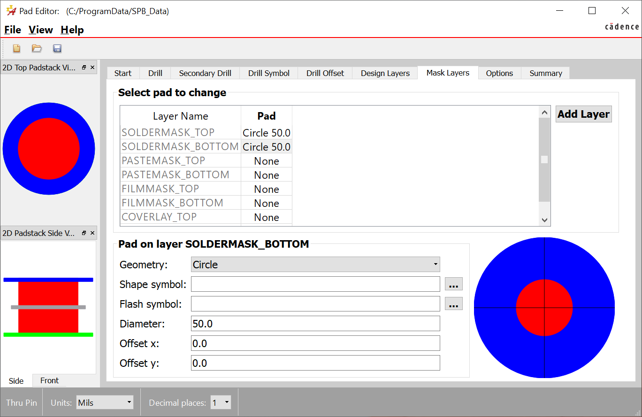
Task: Click the Layer Name column header
Action: tap(181, 116)
